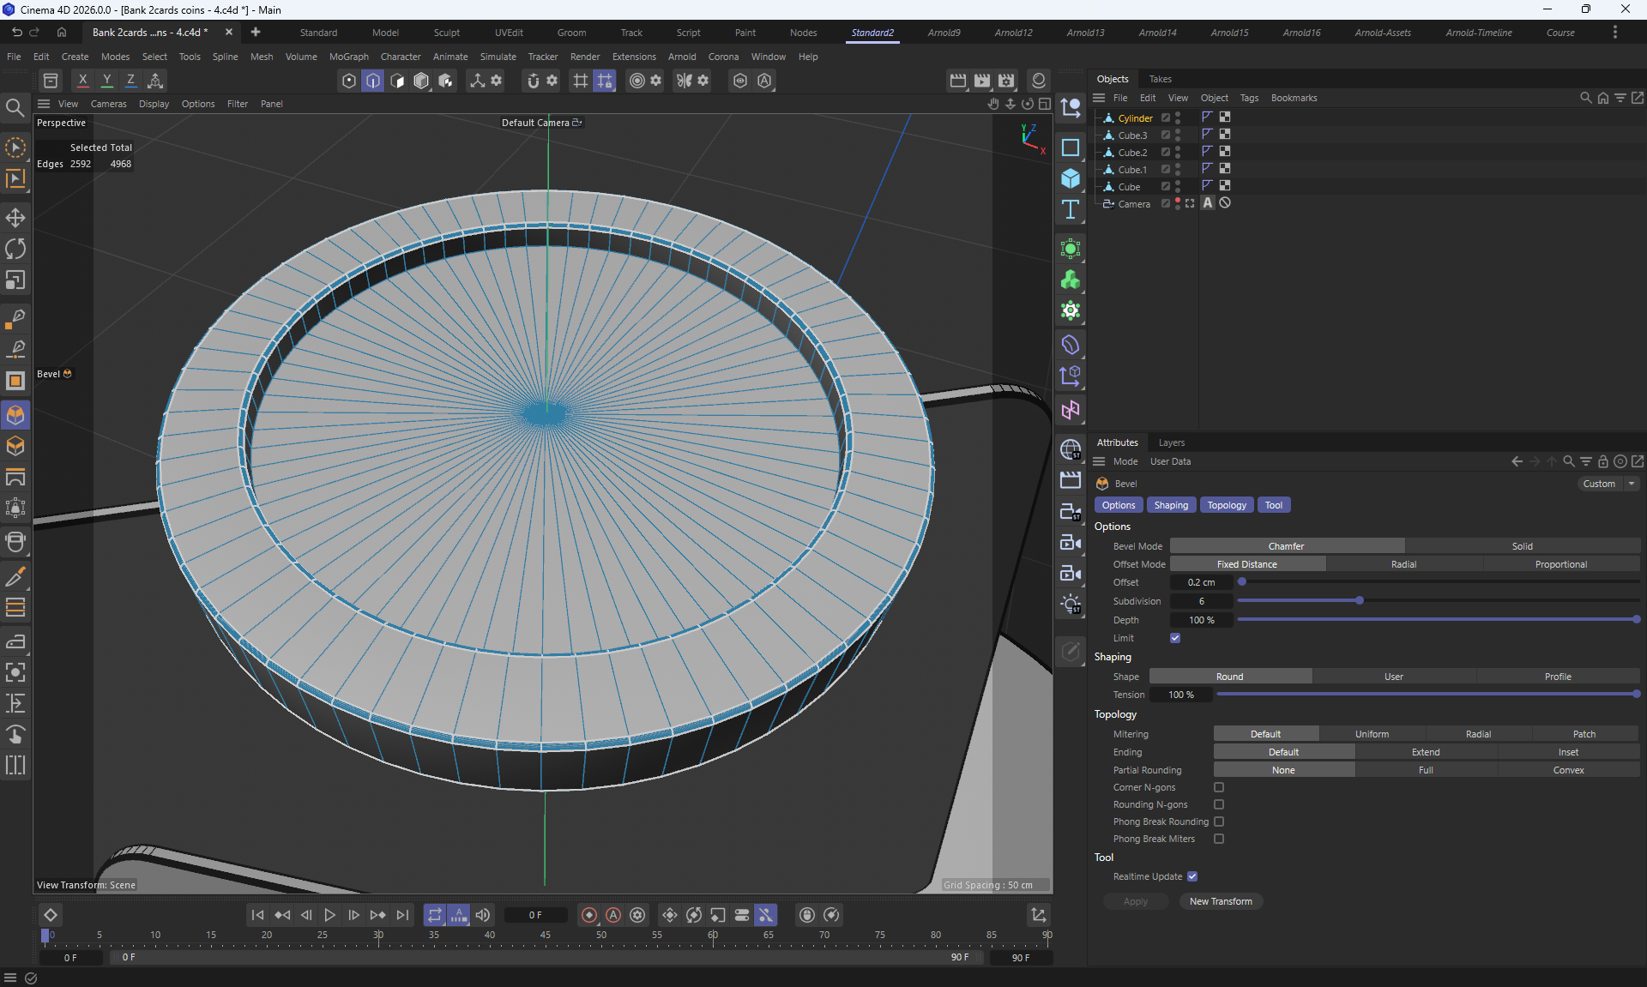Viewport: 1647px width, 987px height.
Task: Set Bevel Mode to Solid
Action: point(1522,546)
